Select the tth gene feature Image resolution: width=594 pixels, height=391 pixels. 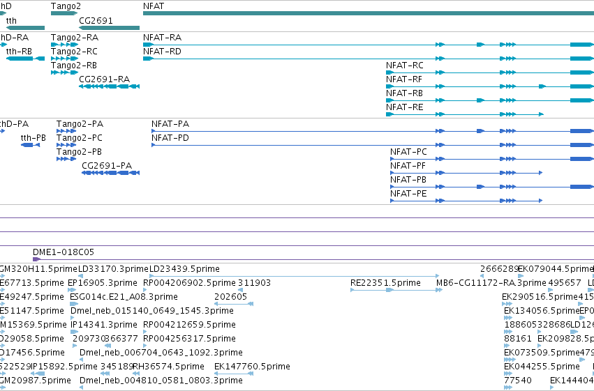[x=25, y=28]
